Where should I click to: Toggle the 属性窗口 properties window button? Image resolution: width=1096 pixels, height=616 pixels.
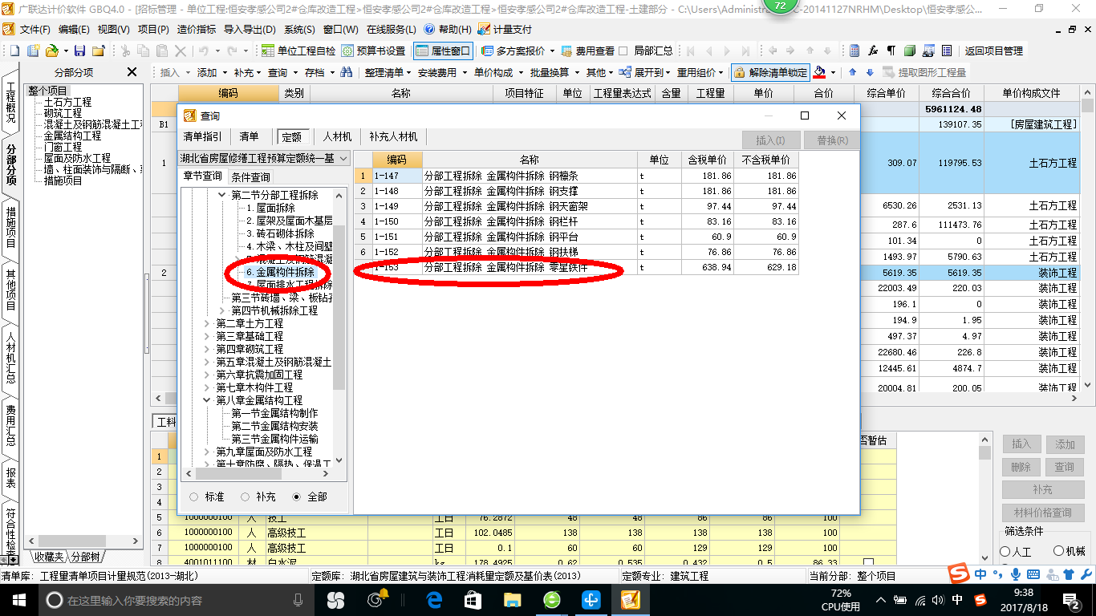(x=444, y=51)
